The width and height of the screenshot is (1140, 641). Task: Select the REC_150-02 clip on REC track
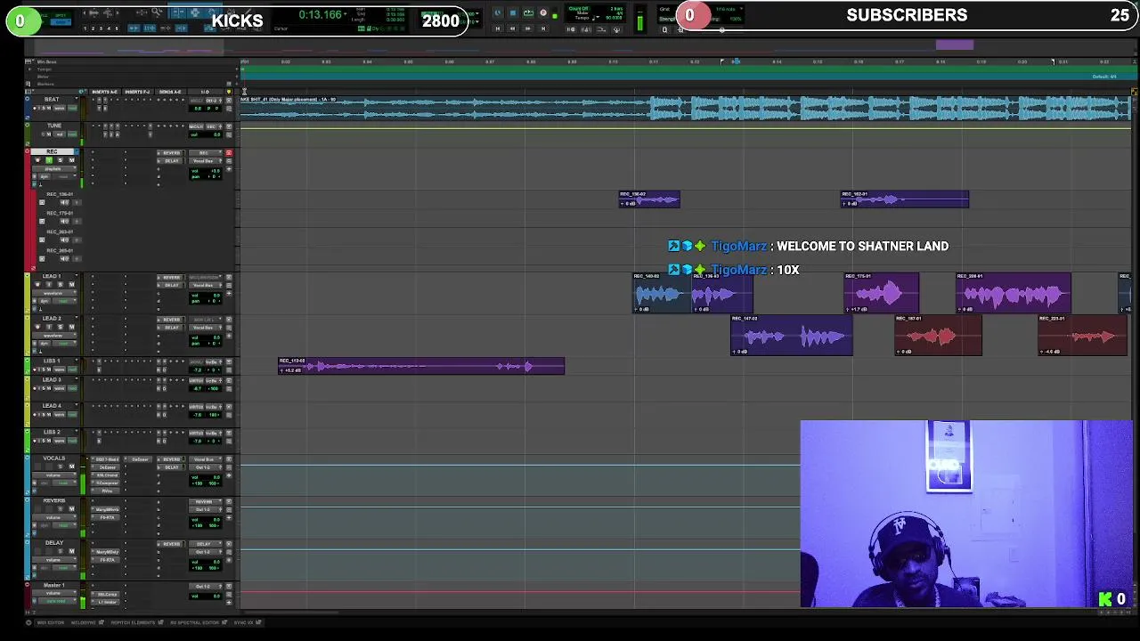tap(649, 199)
